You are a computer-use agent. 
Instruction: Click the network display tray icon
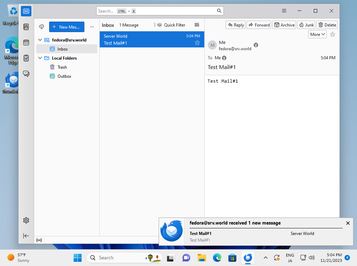pos(303,258)
